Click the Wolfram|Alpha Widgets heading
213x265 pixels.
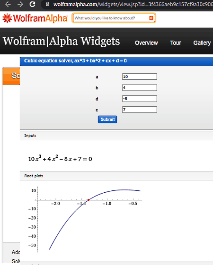(61, 41)
